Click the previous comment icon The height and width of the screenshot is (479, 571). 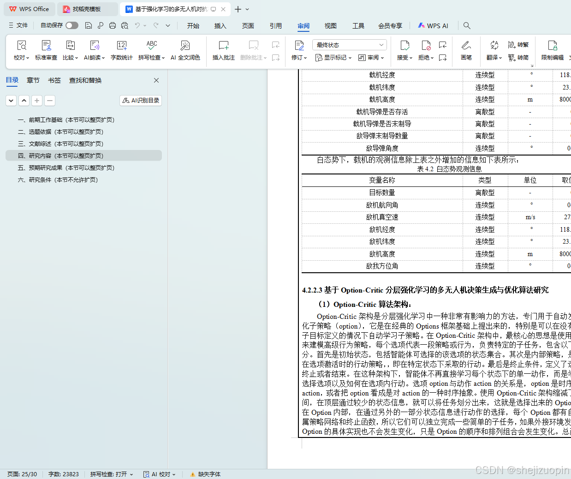276,45
